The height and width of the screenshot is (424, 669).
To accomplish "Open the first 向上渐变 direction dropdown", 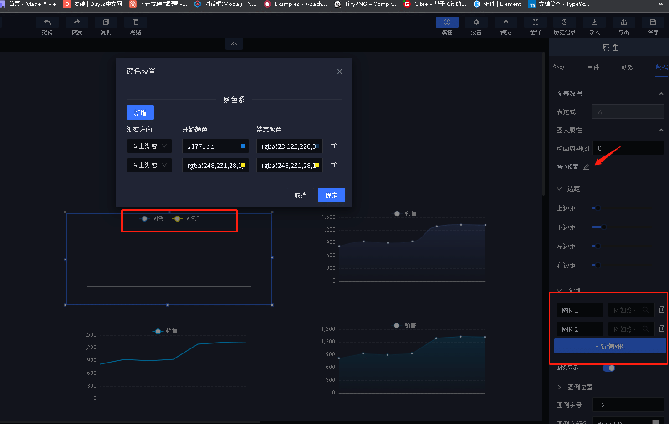I will pyautogui.click(x=149, y=146).
